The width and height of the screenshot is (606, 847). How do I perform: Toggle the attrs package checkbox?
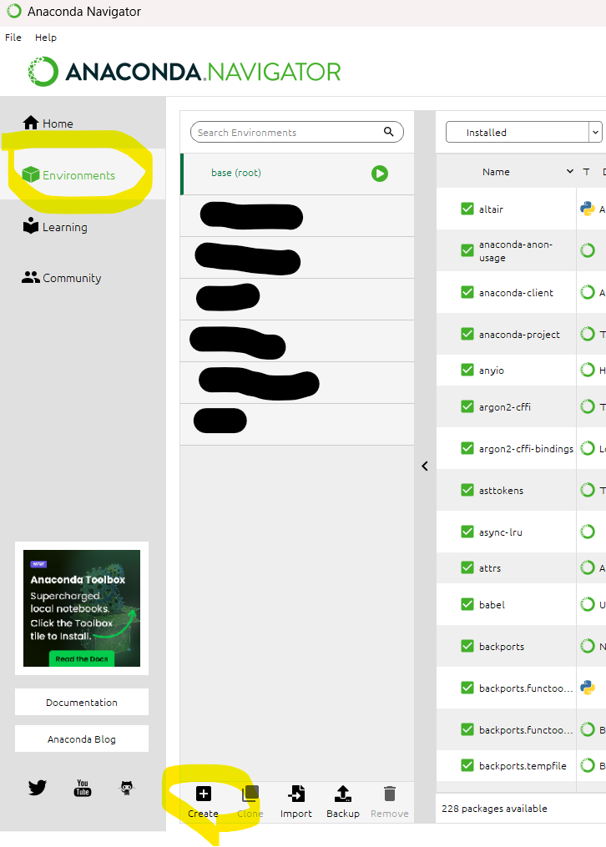click(467, 567)
